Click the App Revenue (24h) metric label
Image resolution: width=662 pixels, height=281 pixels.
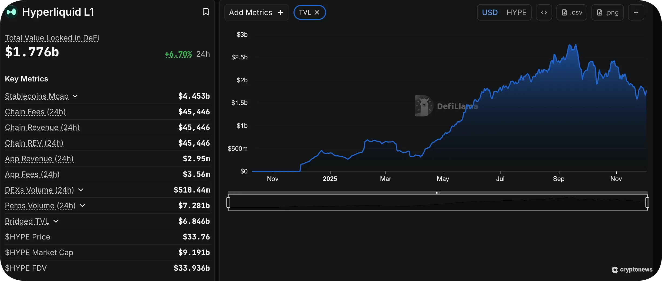39,159
